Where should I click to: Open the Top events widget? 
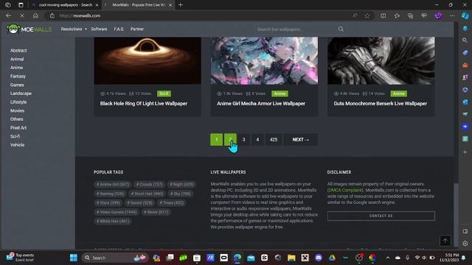tap(20, 258)
